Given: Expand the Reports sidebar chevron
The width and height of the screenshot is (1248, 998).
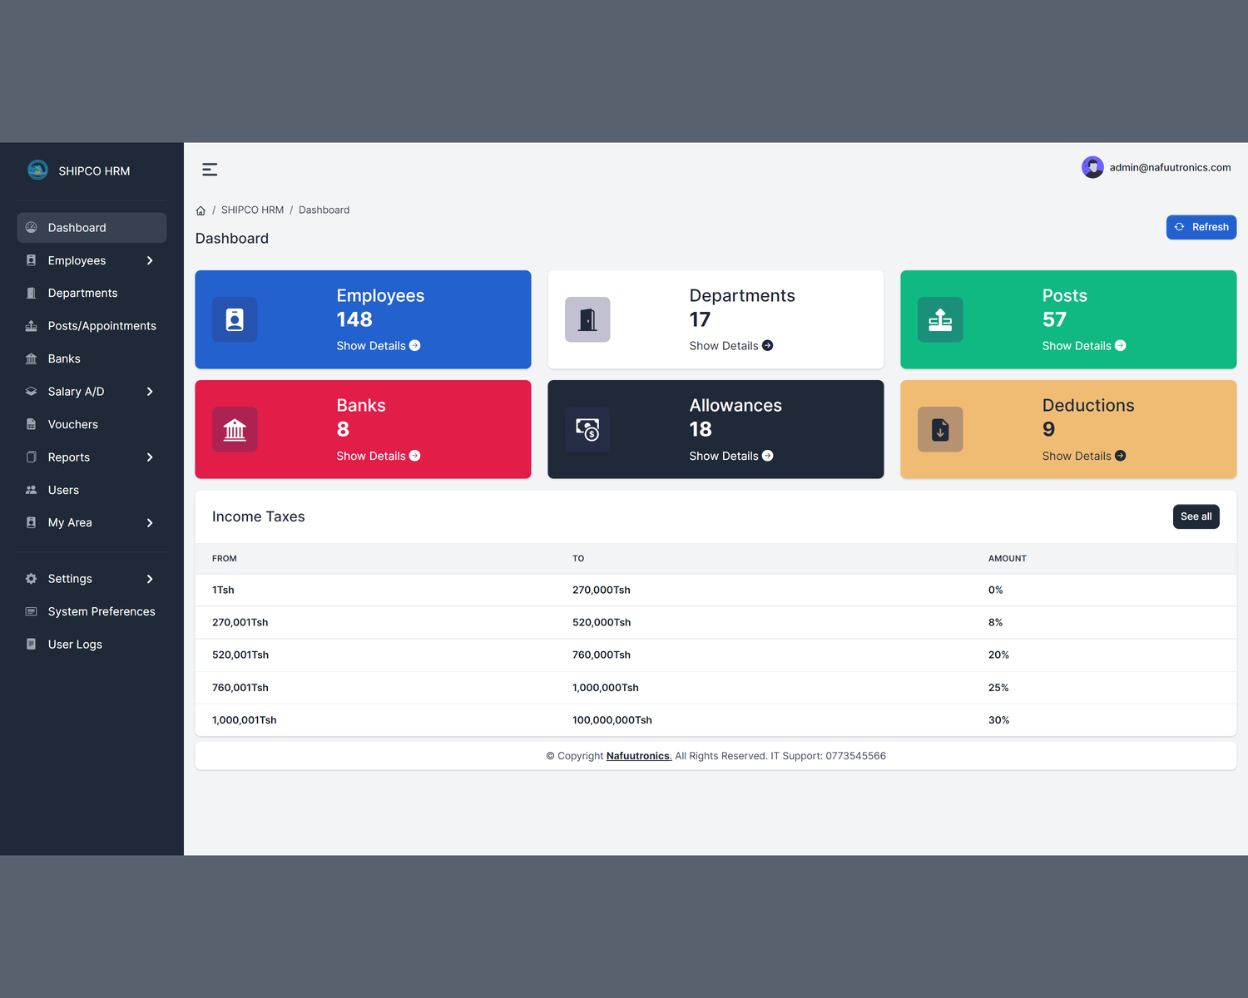Looking at the screenshot, I should tap(150, 457).
